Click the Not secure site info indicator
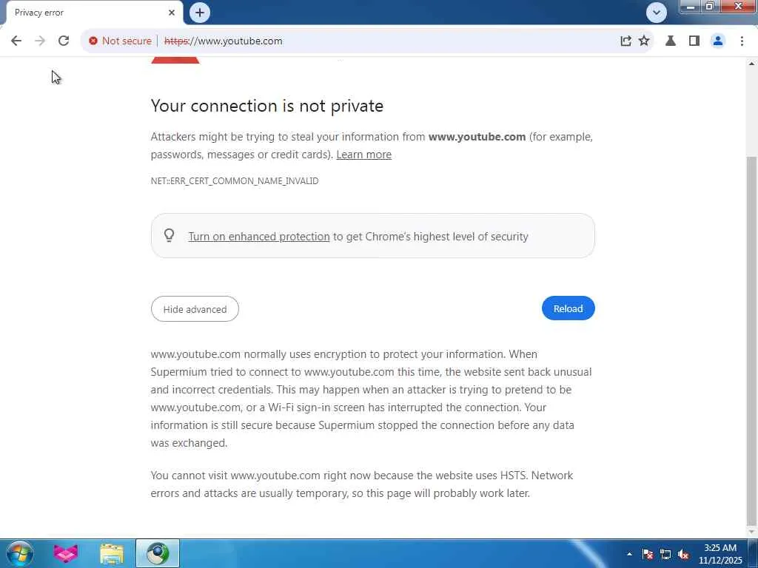Screen dimensions: 758x568 [x=120, y=41]
